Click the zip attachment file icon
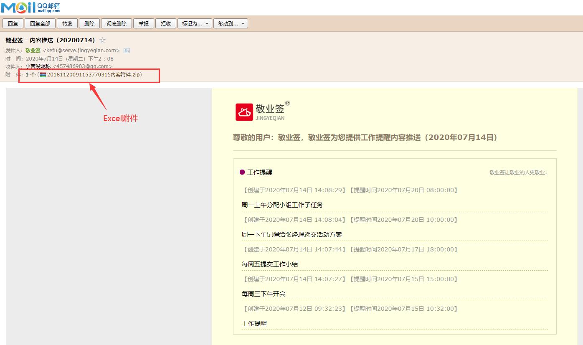The width and height of the screenshot is (583, 345). pos(43,75)
